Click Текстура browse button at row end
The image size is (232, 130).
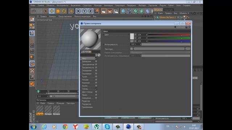pos(188,49)
